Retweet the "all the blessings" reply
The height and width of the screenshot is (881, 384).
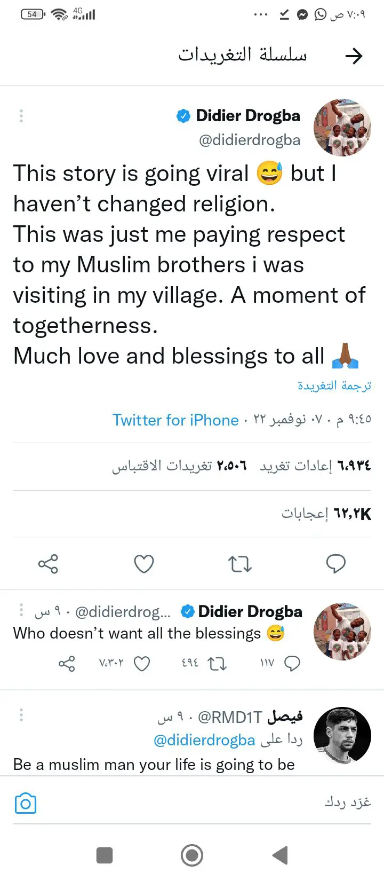[x=217, y=664]
